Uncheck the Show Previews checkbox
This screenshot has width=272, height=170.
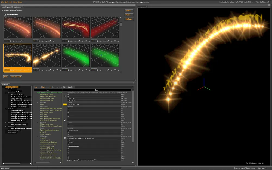[x=5, y=14]
